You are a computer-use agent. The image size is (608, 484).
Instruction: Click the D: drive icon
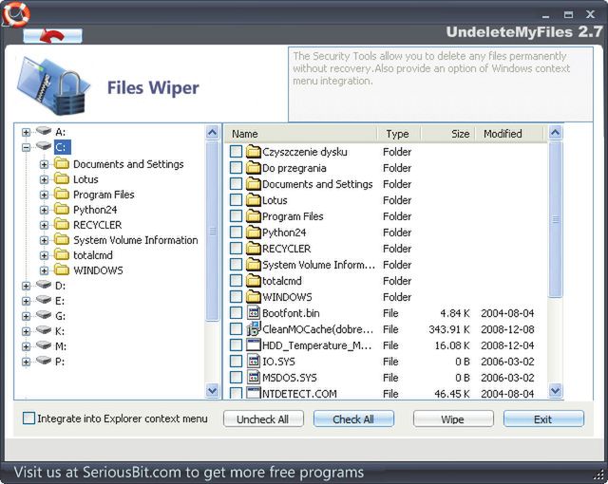point(44,285)
